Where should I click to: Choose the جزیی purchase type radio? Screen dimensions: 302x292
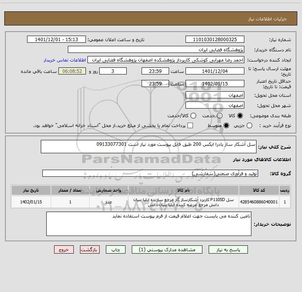[249, 126]
